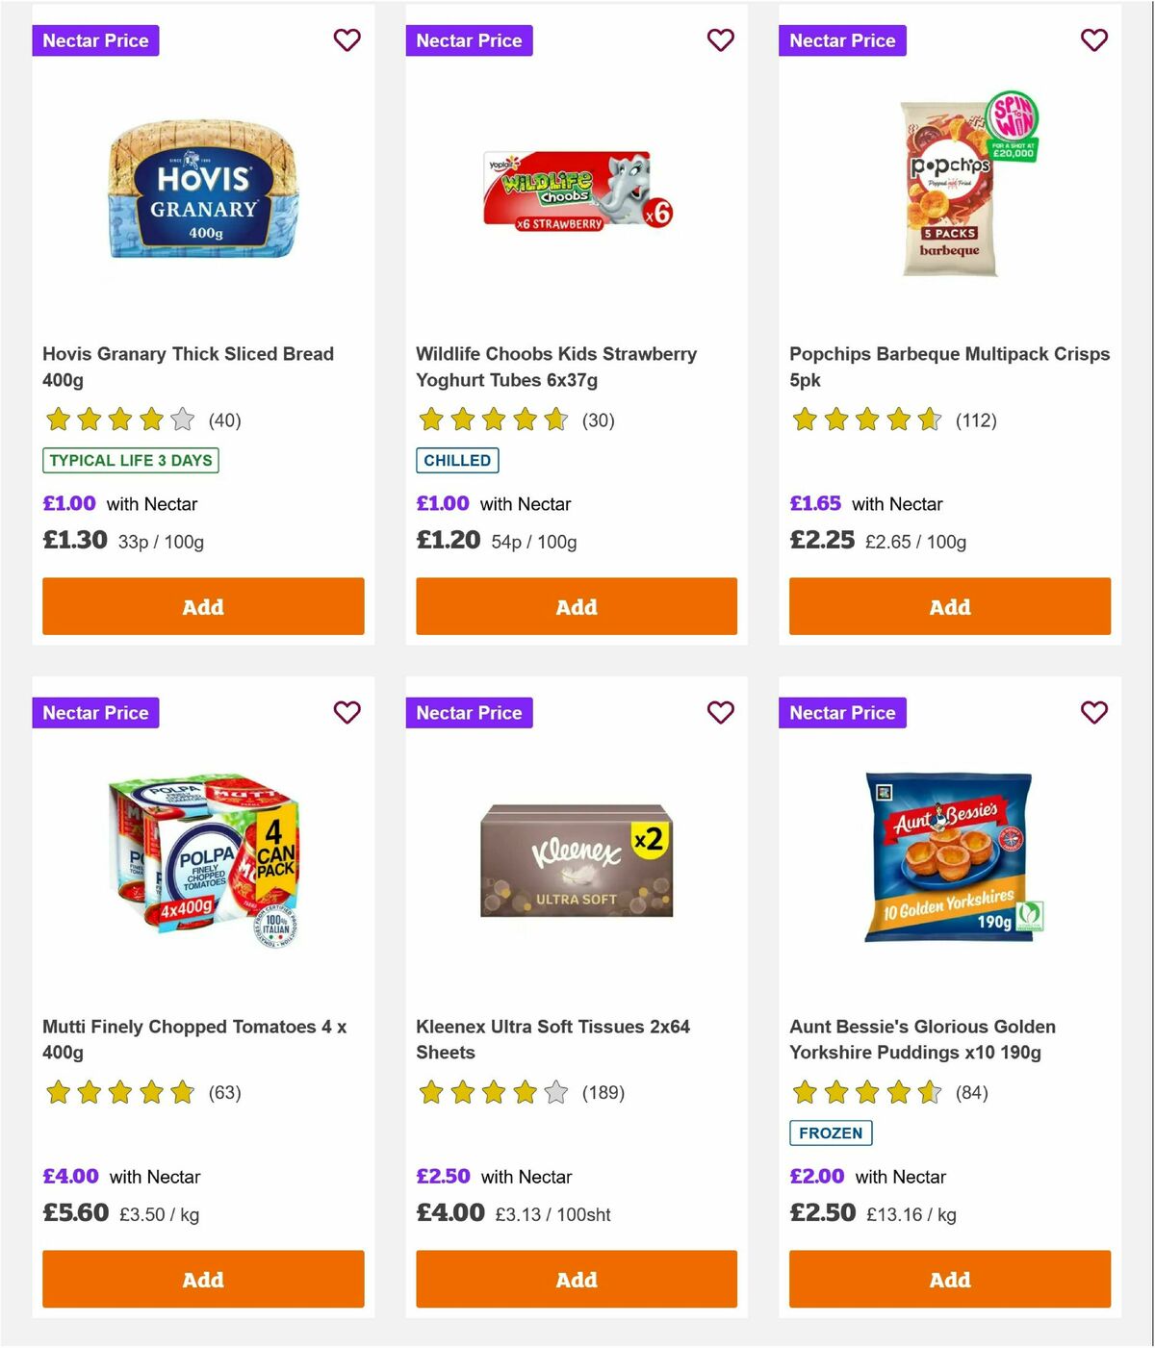Open the Wildlife Choobs product title link
This screenshot has height=1348, width=1155.
tap(555, 367)
